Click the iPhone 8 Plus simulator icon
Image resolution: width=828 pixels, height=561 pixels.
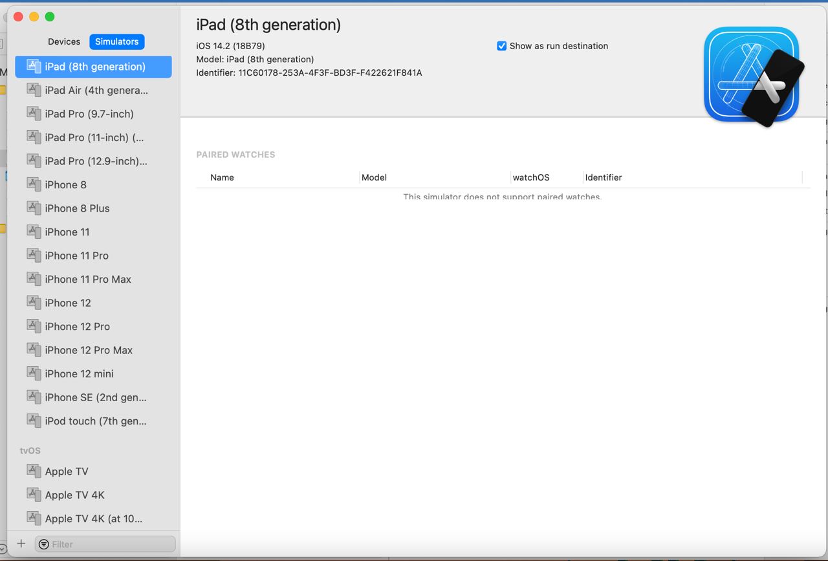34,208
